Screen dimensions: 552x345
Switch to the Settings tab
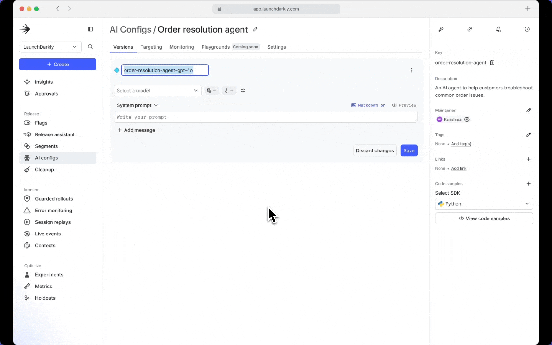[277, 47]
